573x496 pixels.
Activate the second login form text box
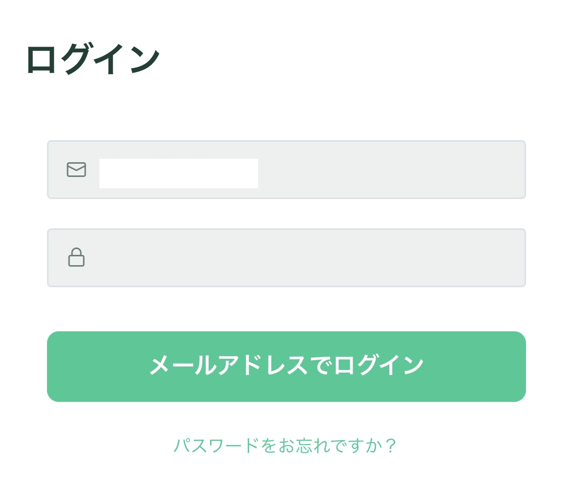tap(286, 258)
